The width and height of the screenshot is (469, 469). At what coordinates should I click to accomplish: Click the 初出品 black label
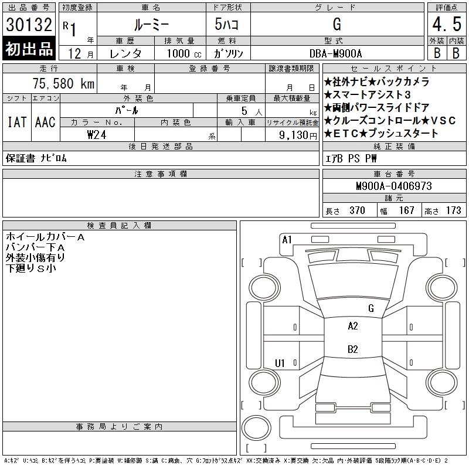pyautogui.click(x=29, y=49)
